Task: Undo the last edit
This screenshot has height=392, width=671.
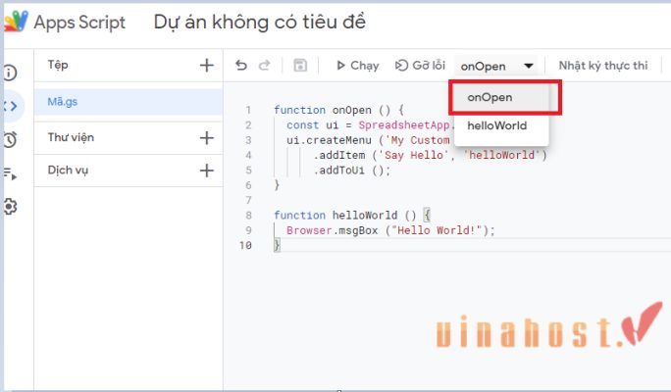Action: tap(241, 66)
